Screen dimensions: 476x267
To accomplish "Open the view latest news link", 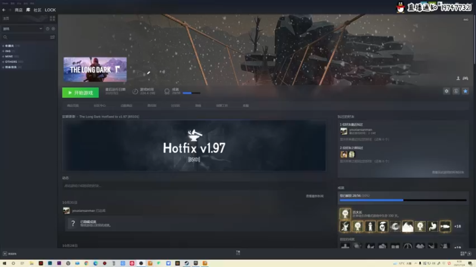I will [315, 196].
